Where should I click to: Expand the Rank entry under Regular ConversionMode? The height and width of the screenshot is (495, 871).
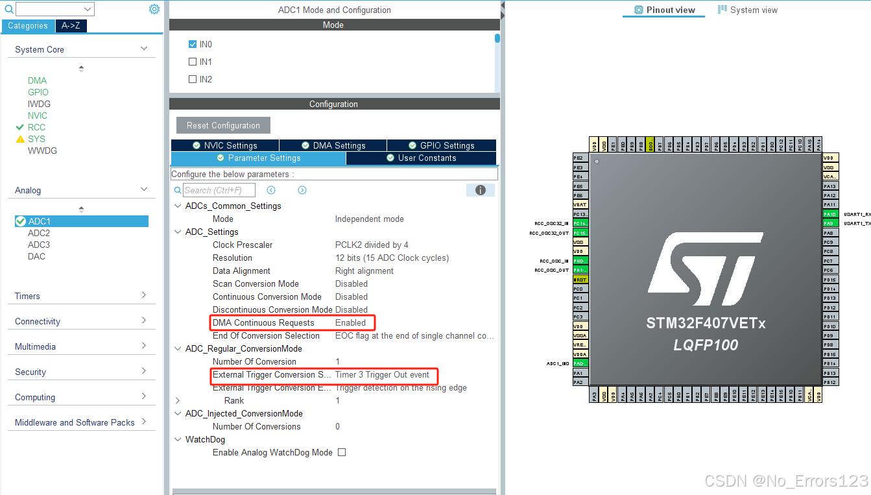178,400
